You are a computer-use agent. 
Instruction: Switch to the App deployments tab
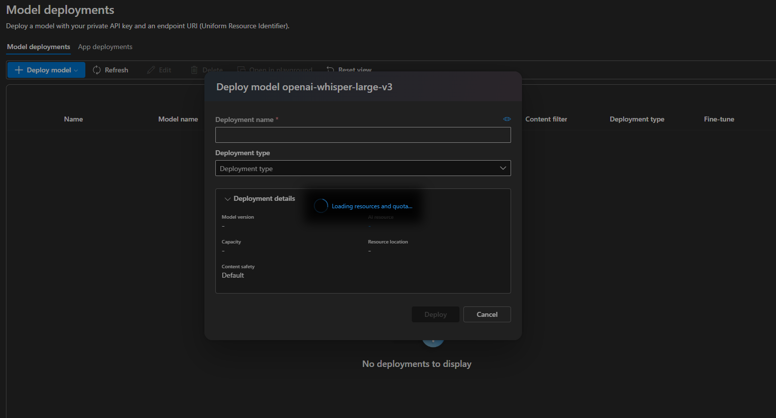pyautogui.click(x=105, y=47)
